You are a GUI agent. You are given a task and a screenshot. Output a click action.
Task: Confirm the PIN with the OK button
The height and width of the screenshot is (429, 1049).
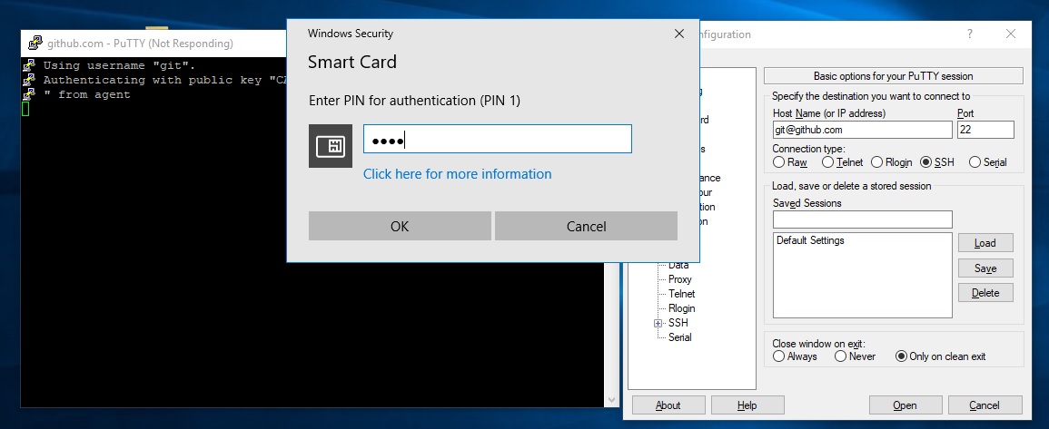[x=400, y=226]
